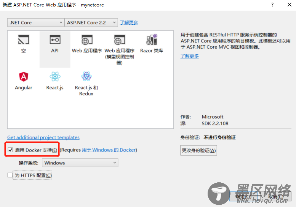This screenshot has height=207, width=296.
Task: Click the SDK 2.2.108 source text
Action: 215,123
